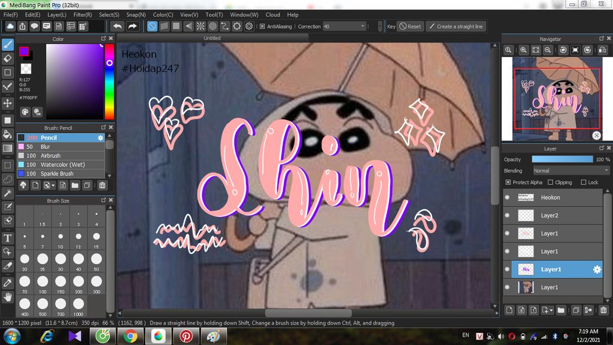Open the Layer menu
613x345 pixels.
point(57,14)
